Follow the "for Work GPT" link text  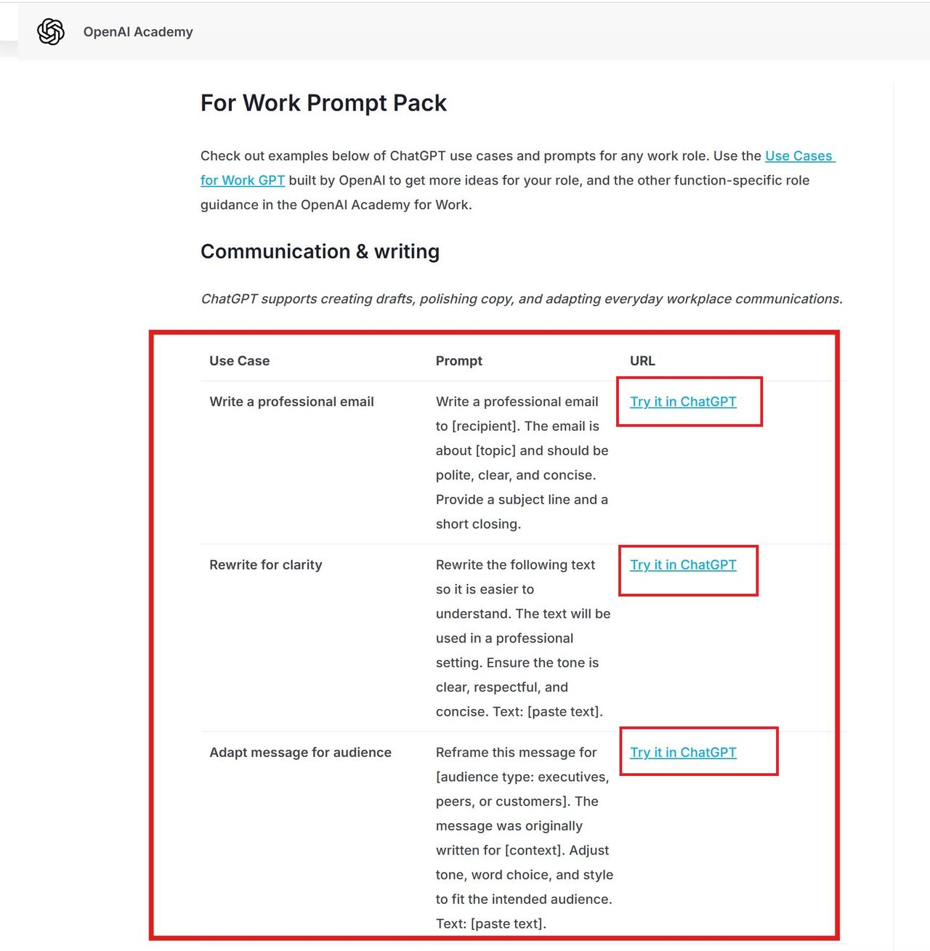point(243,180)
